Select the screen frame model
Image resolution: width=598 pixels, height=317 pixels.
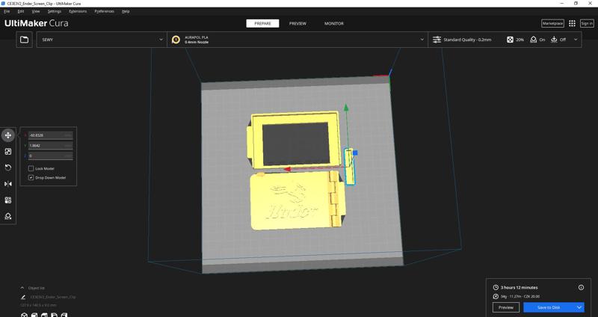(259, 141)
